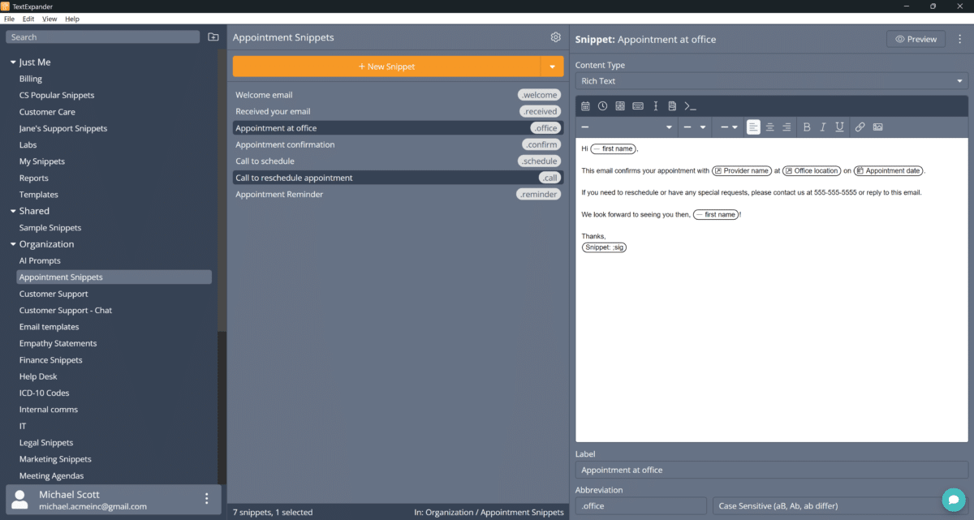Click the Preview button

point(916,39)
